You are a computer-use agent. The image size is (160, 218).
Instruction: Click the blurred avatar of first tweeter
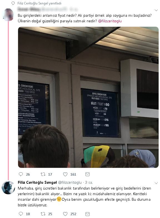point(8,15)
